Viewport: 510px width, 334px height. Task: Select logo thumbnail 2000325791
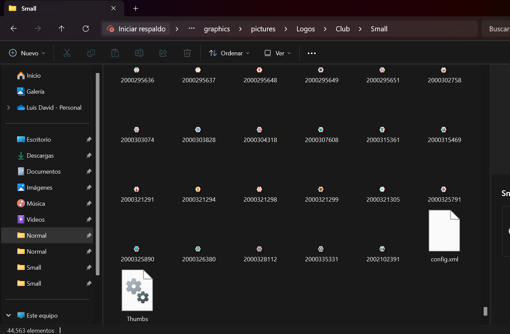(x=444, y=189)
